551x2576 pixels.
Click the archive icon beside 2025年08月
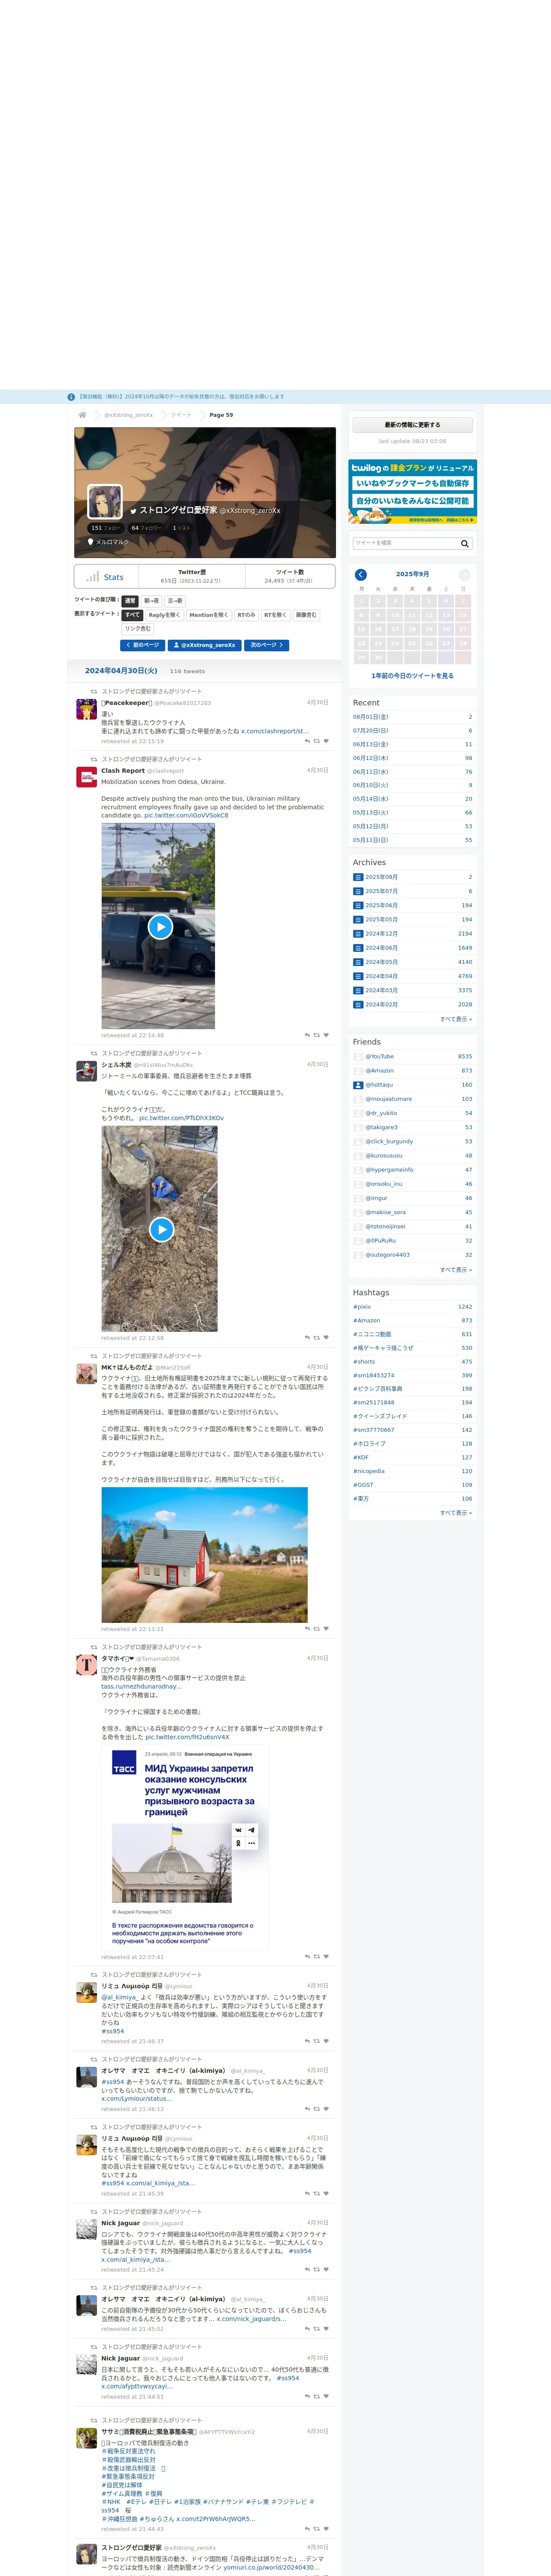pyautogui.click(x=358, y=877)
